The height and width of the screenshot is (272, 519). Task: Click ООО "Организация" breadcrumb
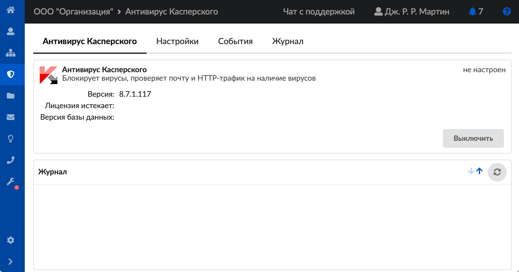tap(73, 11)
